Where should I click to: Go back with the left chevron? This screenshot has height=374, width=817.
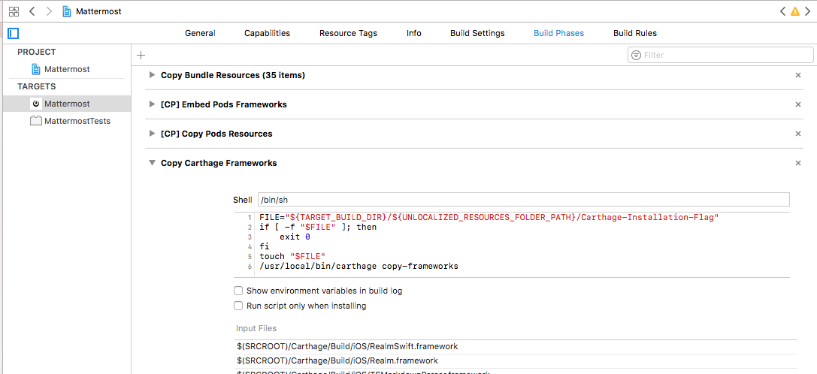[x=32, y=11]
